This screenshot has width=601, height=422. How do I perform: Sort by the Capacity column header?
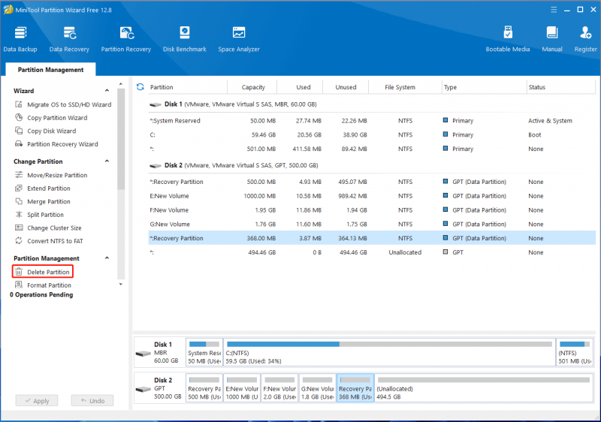tap(252, 87)
